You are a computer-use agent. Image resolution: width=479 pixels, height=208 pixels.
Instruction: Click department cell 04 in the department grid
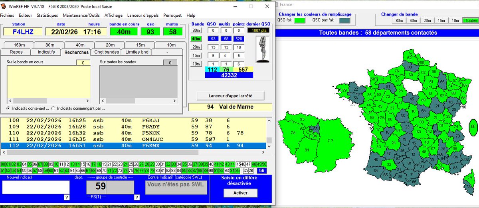click(24, 164)
